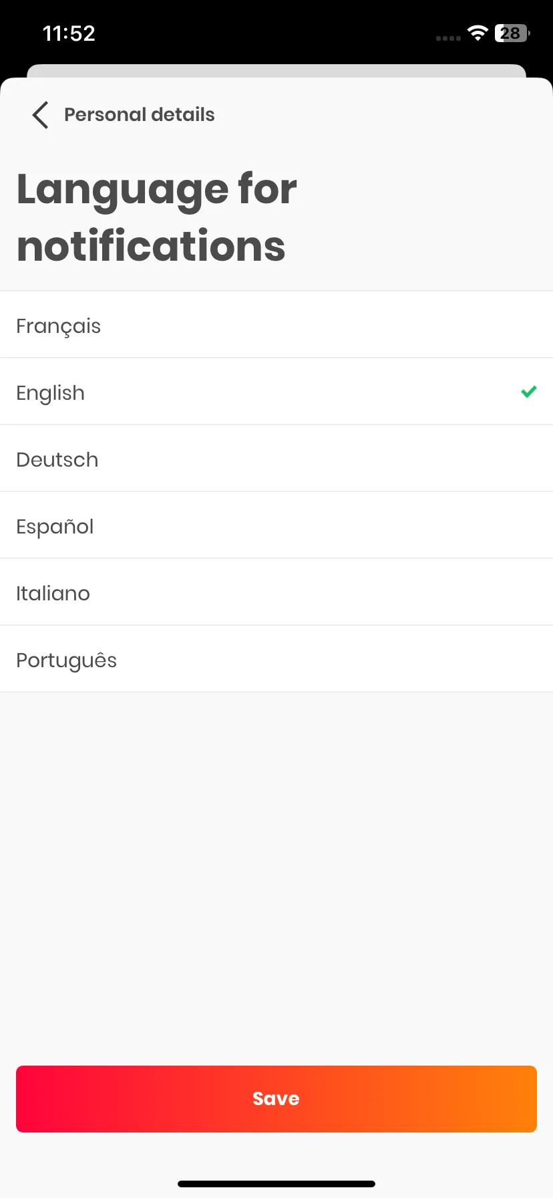Viewport: 553px width, 1198px height.
Task: Tap the cellular signal dots icon
Action: click(x=448, y=38)
